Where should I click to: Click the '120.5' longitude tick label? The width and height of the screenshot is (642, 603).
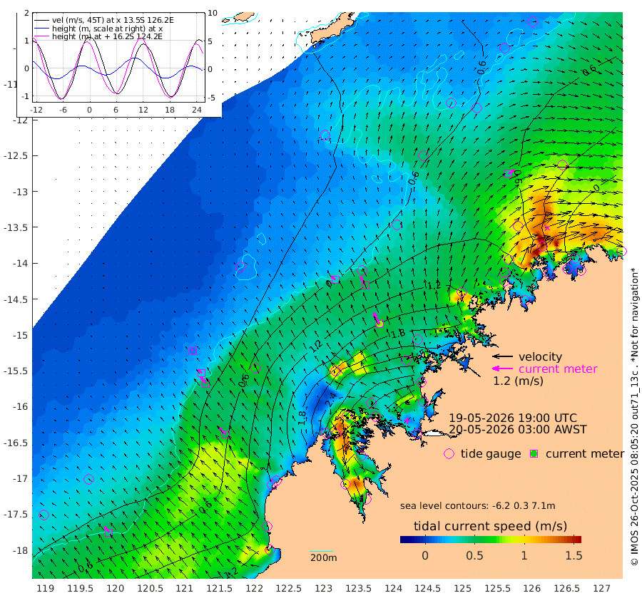click(x=151, y=589)
